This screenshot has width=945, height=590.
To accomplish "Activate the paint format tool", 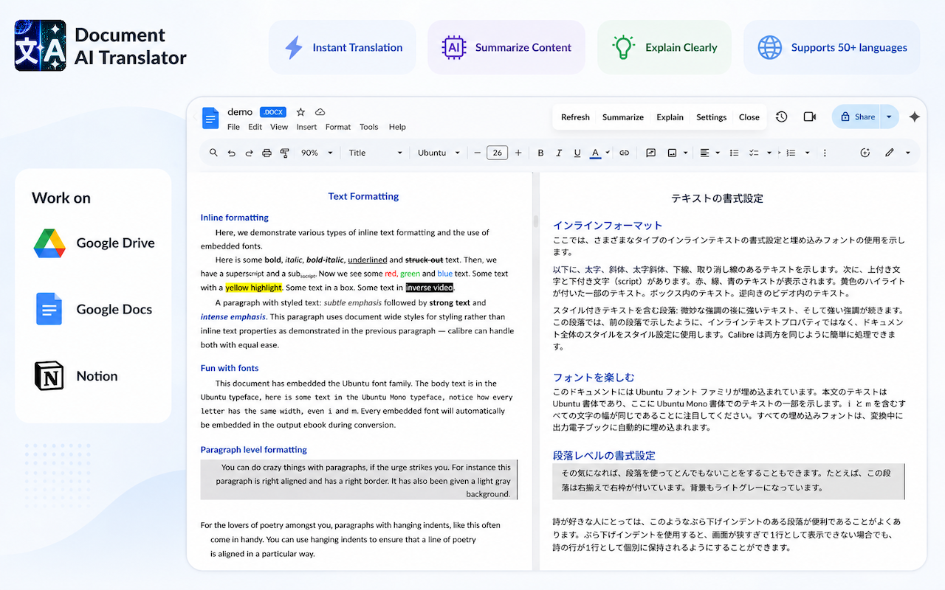I will 285,153.
